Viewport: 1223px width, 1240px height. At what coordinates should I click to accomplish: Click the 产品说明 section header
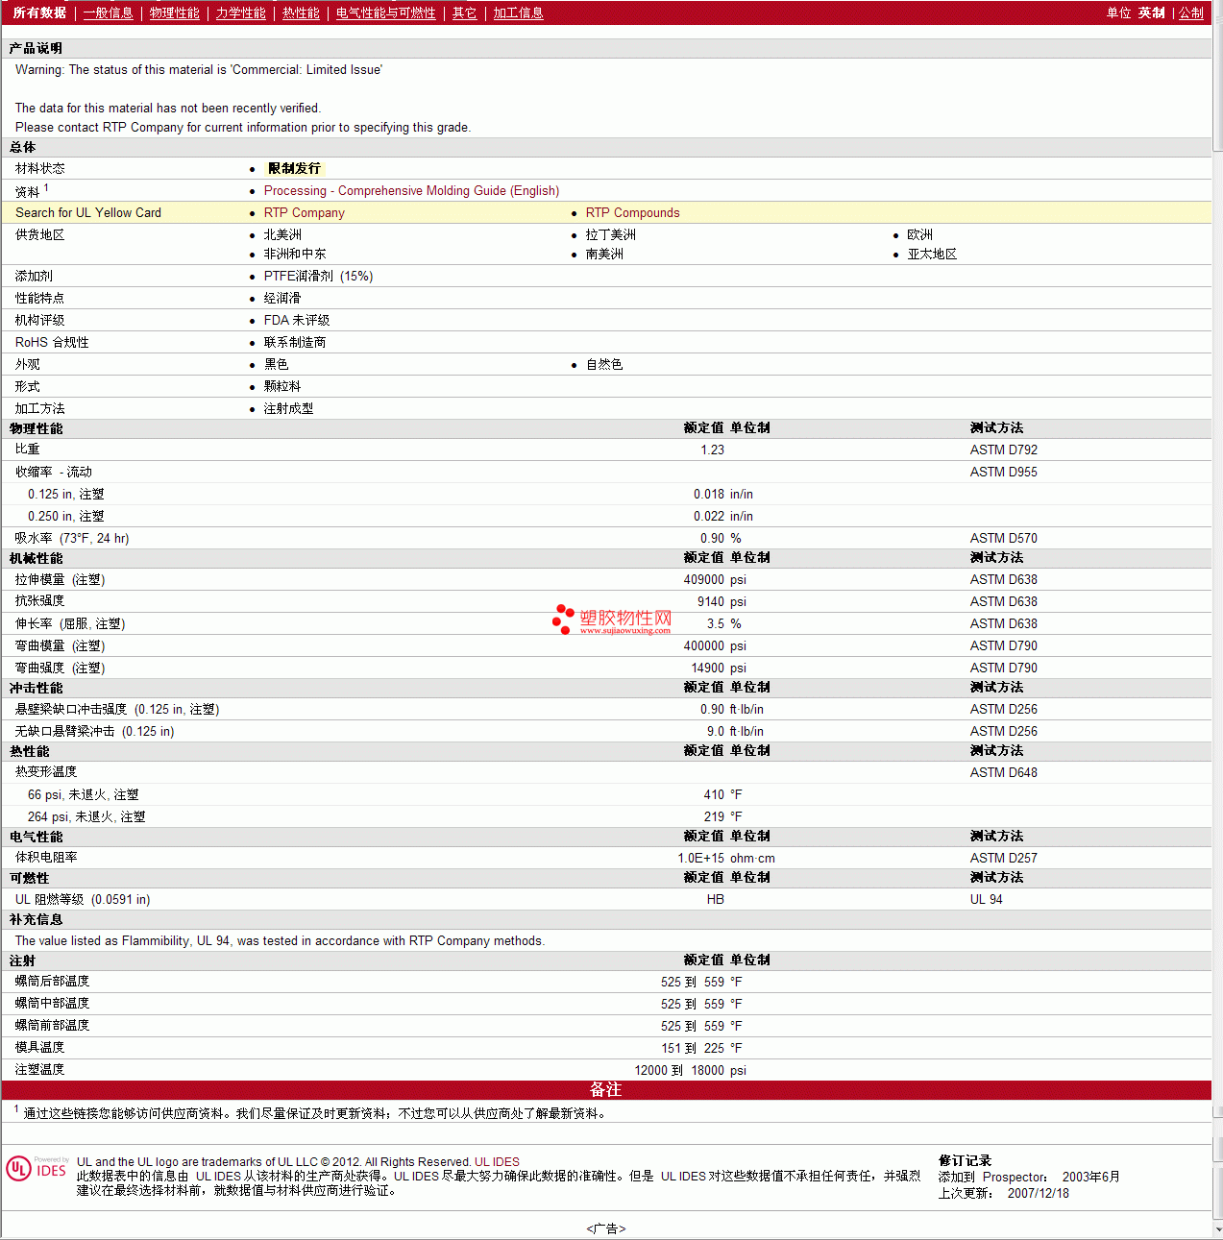click(606, 48)
